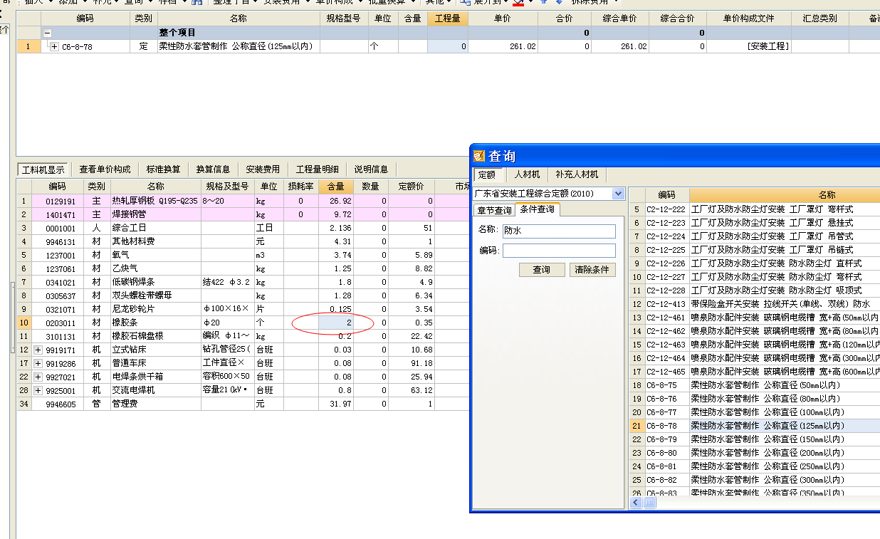Select result C2-12-226 防水防尘灯 直杆式
880x539 pixels.
[x=755, y=263]
